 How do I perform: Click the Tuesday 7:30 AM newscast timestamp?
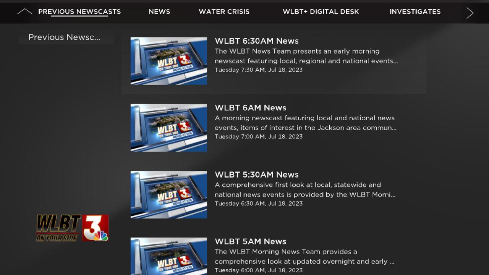click(x=259, y=70)
